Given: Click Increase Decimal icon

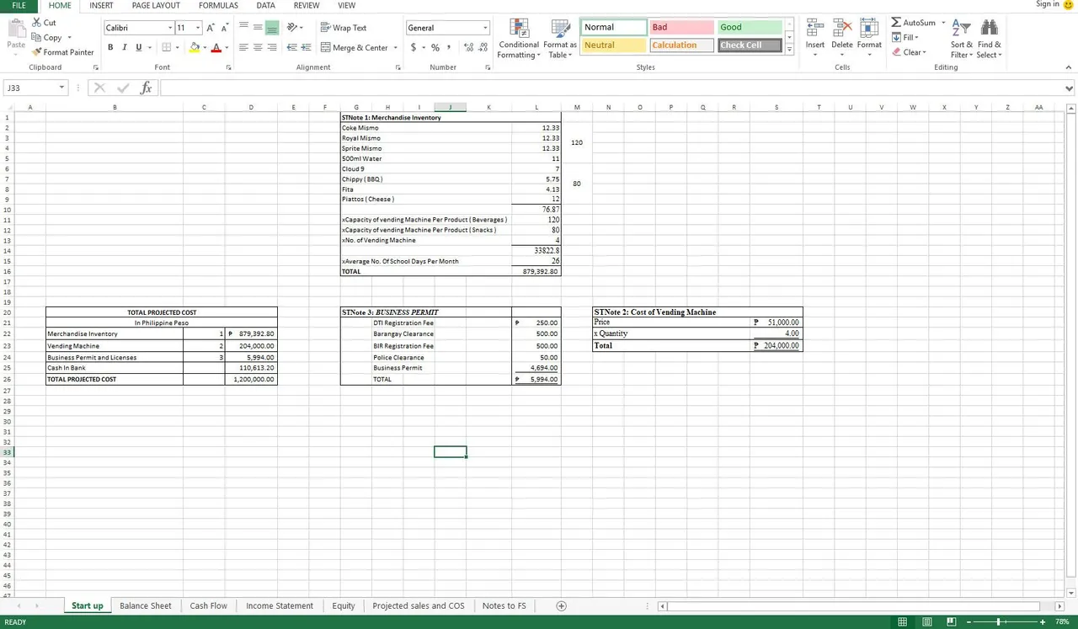Looking at the screenshot, I should tap(468, 48).
